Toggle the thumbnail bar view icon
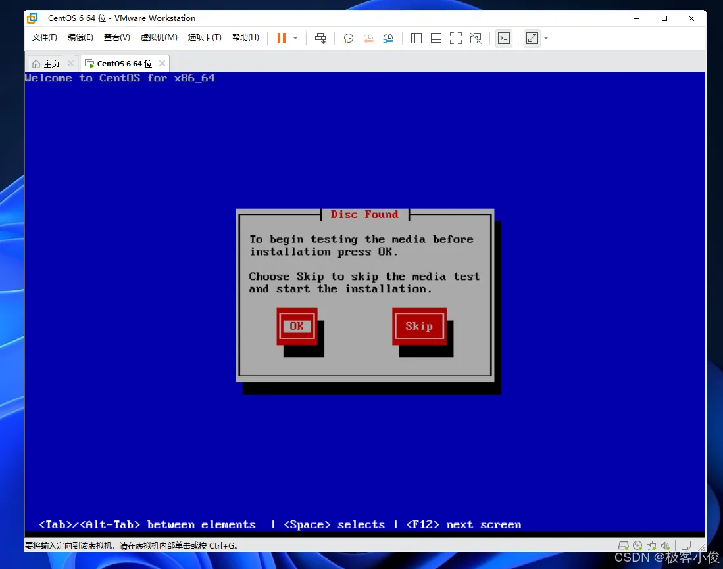Viewport: 723px width, 569px height. click(436, 38)
